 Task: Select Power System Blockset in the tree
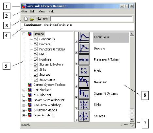49,100
